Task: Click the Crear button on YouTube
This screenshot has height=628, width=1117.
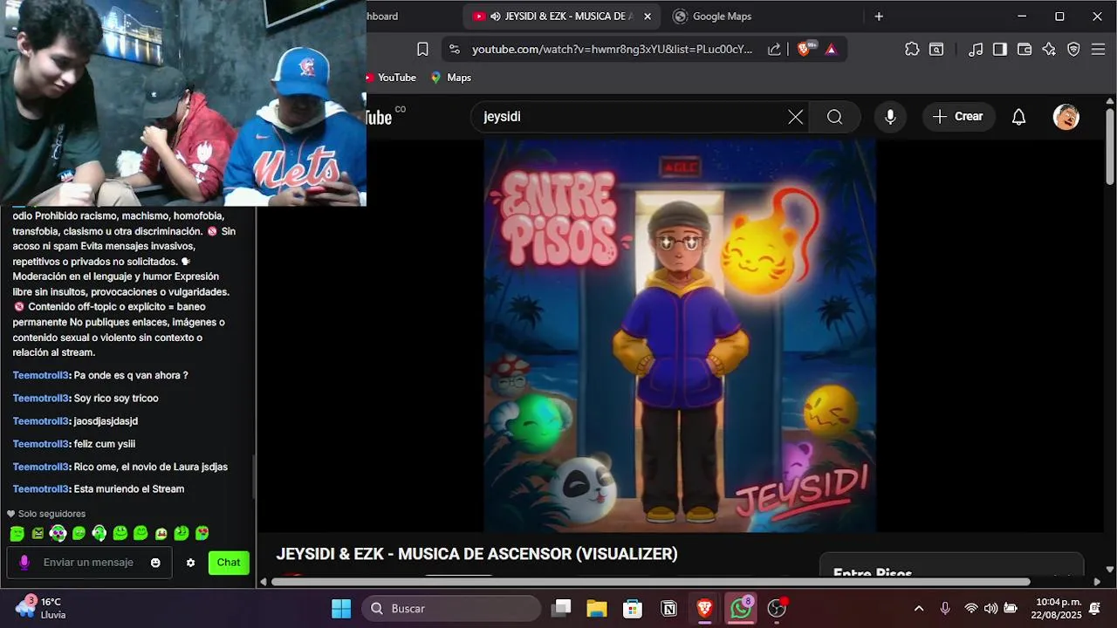Action: (x=958, y=117)
